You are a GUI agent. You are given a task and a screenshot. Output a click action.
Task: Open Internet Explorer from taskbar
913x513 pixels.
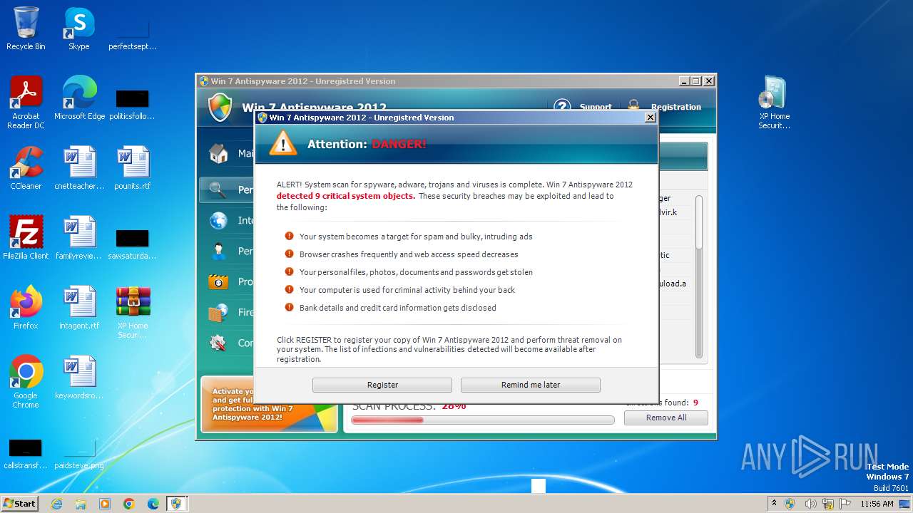click(x=56, y=503)
